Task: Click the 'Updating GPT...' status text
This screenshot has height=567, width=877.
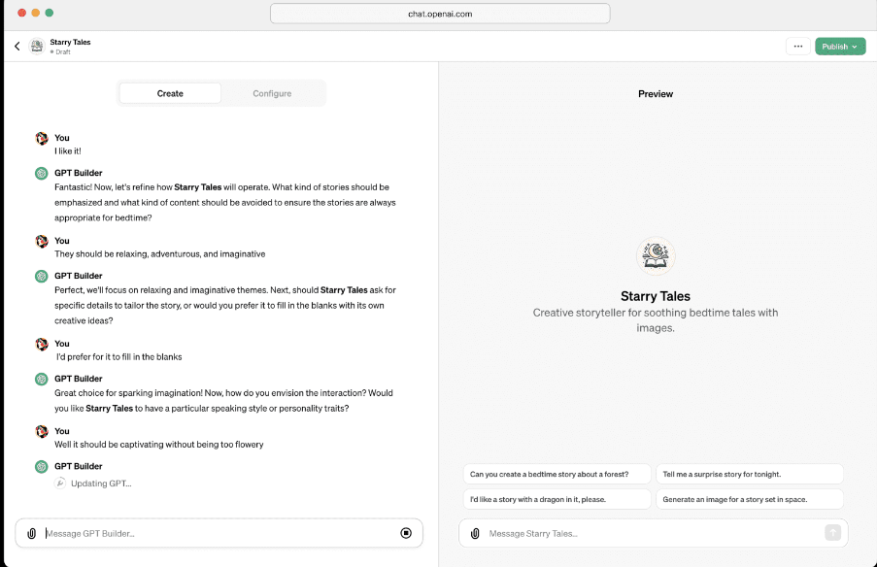Action: [x=101, y=484]
